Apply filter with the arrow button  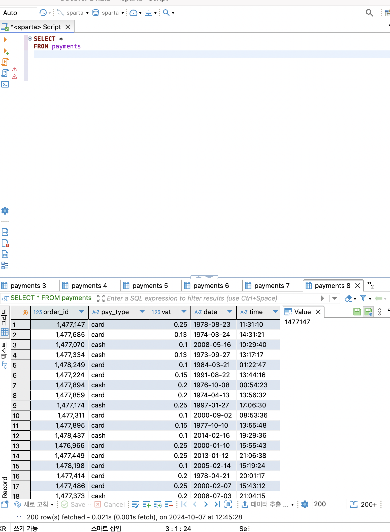tap(323, 299)
